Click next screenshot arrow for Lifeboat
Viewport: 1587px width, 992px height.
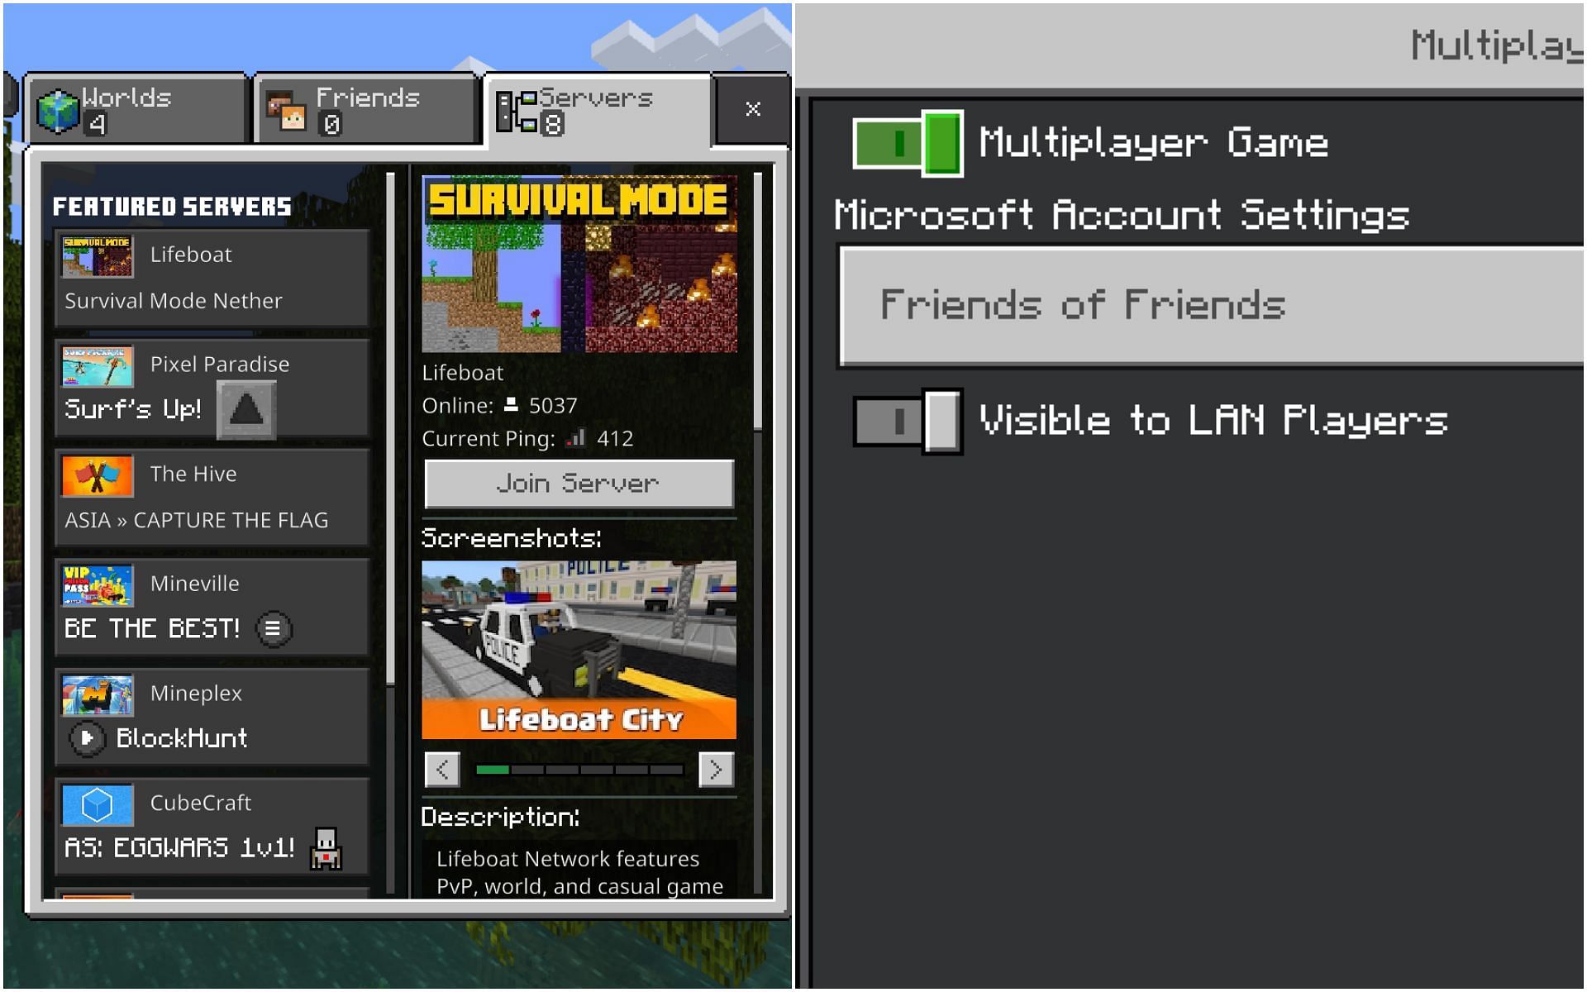point(717,767)
